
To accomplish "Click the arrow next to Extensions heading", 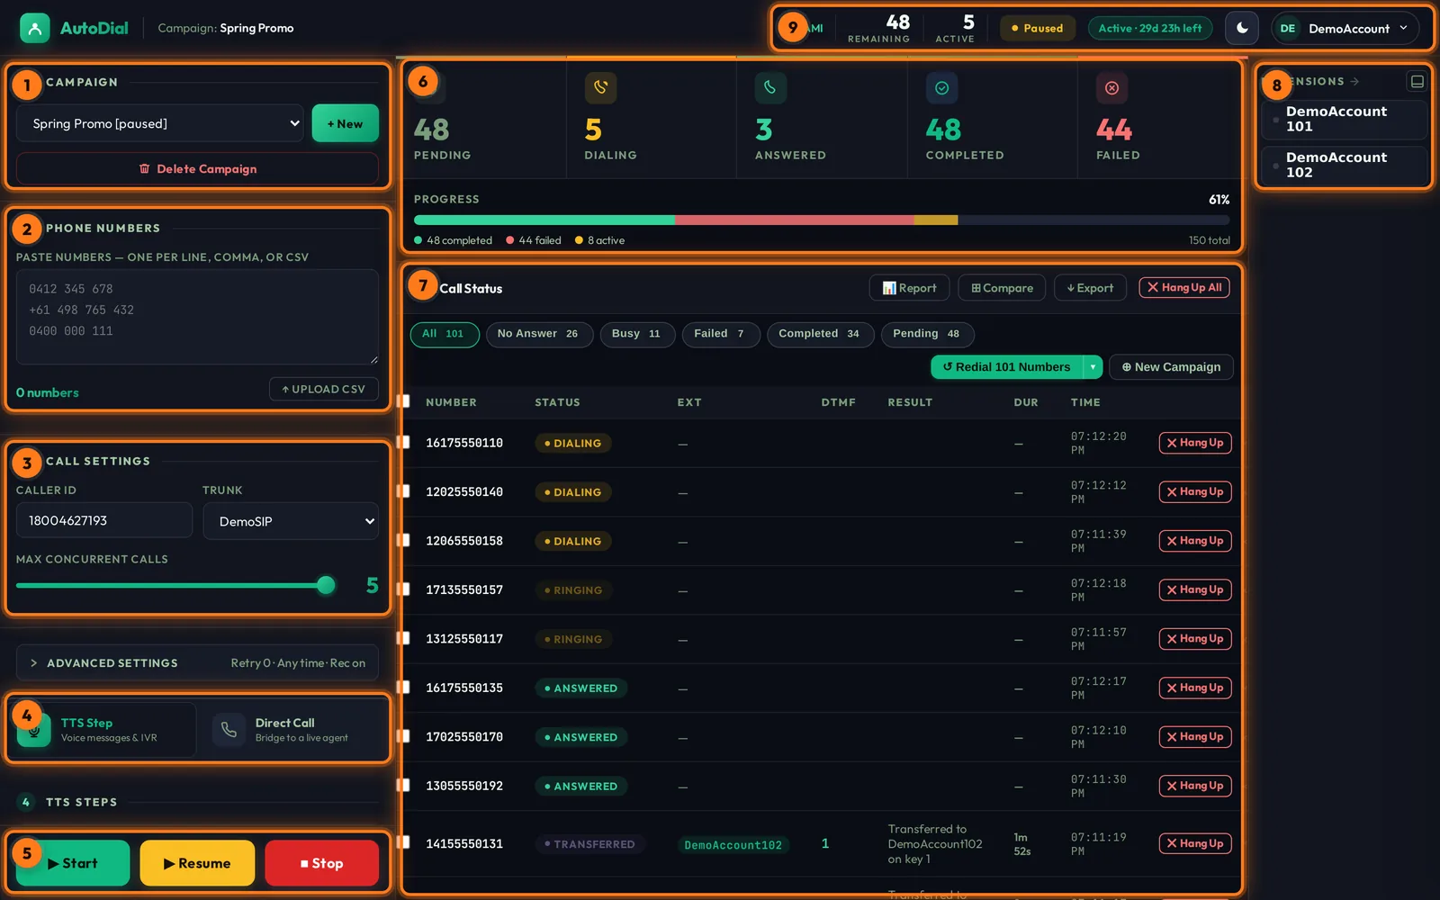I will (x=1354, y=82).
